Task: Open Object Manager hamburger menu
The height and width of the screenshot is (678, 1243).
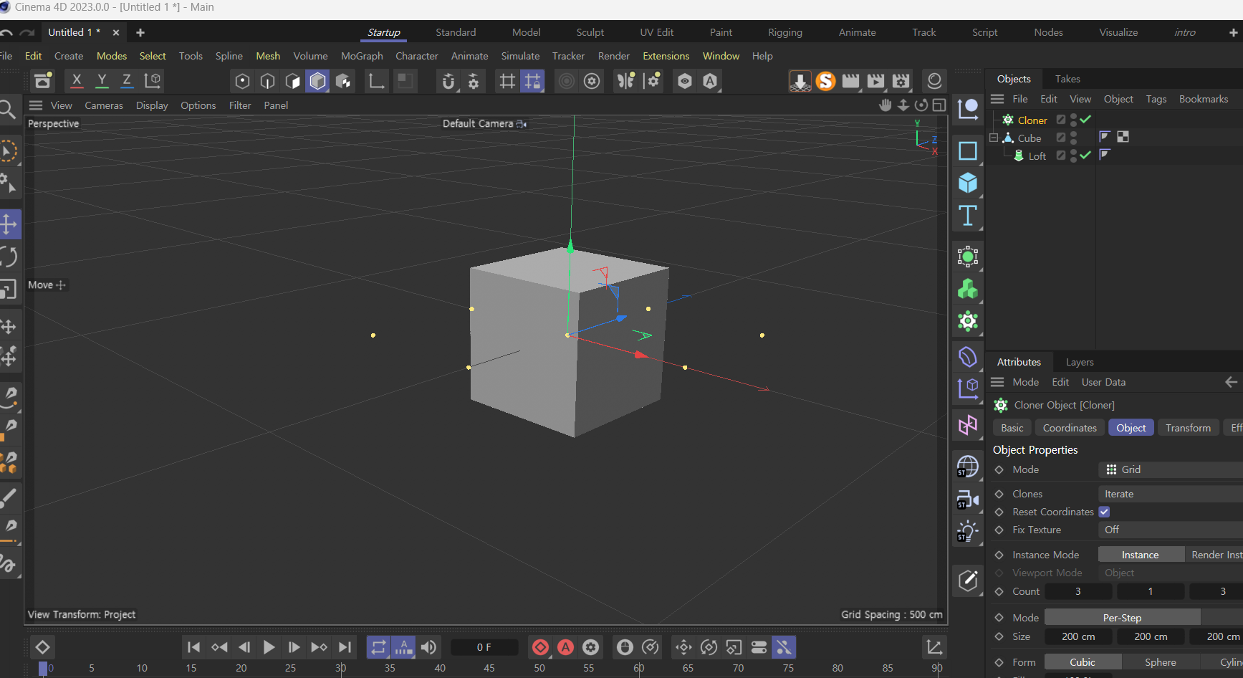Action: tap(997, 99)
